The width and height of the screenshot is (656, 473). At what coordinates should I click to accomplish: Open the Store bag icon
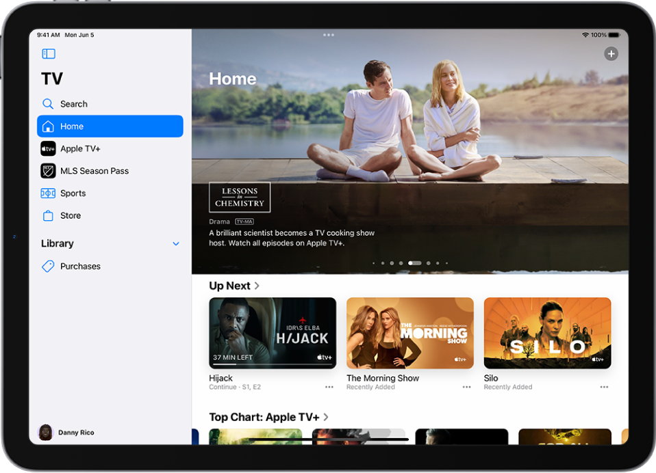click(x=48, y=215)
